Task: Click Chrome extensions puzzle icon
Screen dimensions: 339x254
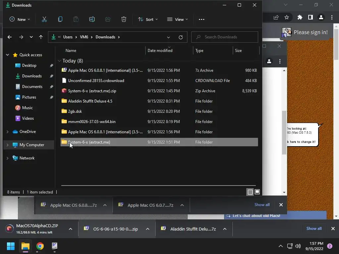Action: coord(300,17)
